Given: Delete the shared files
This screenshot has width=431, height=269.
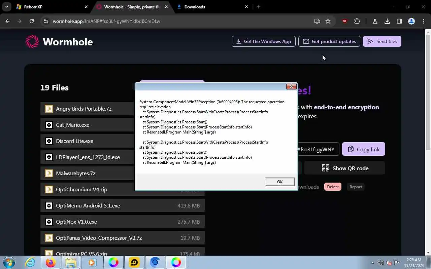Looking at the screenshot, I should point(333,187).
